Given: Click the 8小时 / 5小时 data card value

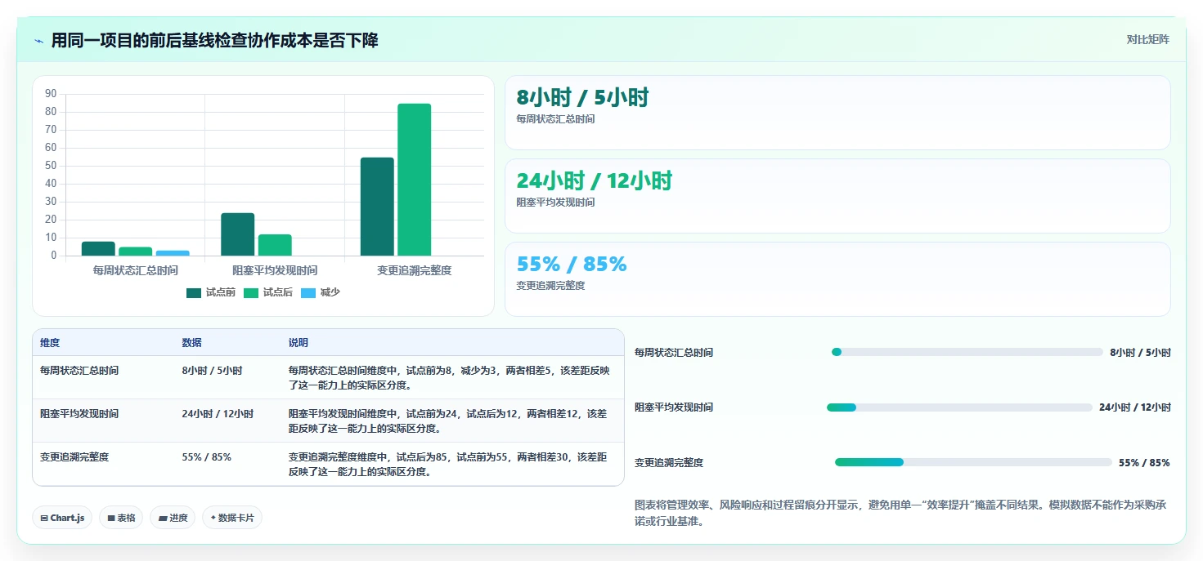Looking at the screenshot, I should [582, 97].
